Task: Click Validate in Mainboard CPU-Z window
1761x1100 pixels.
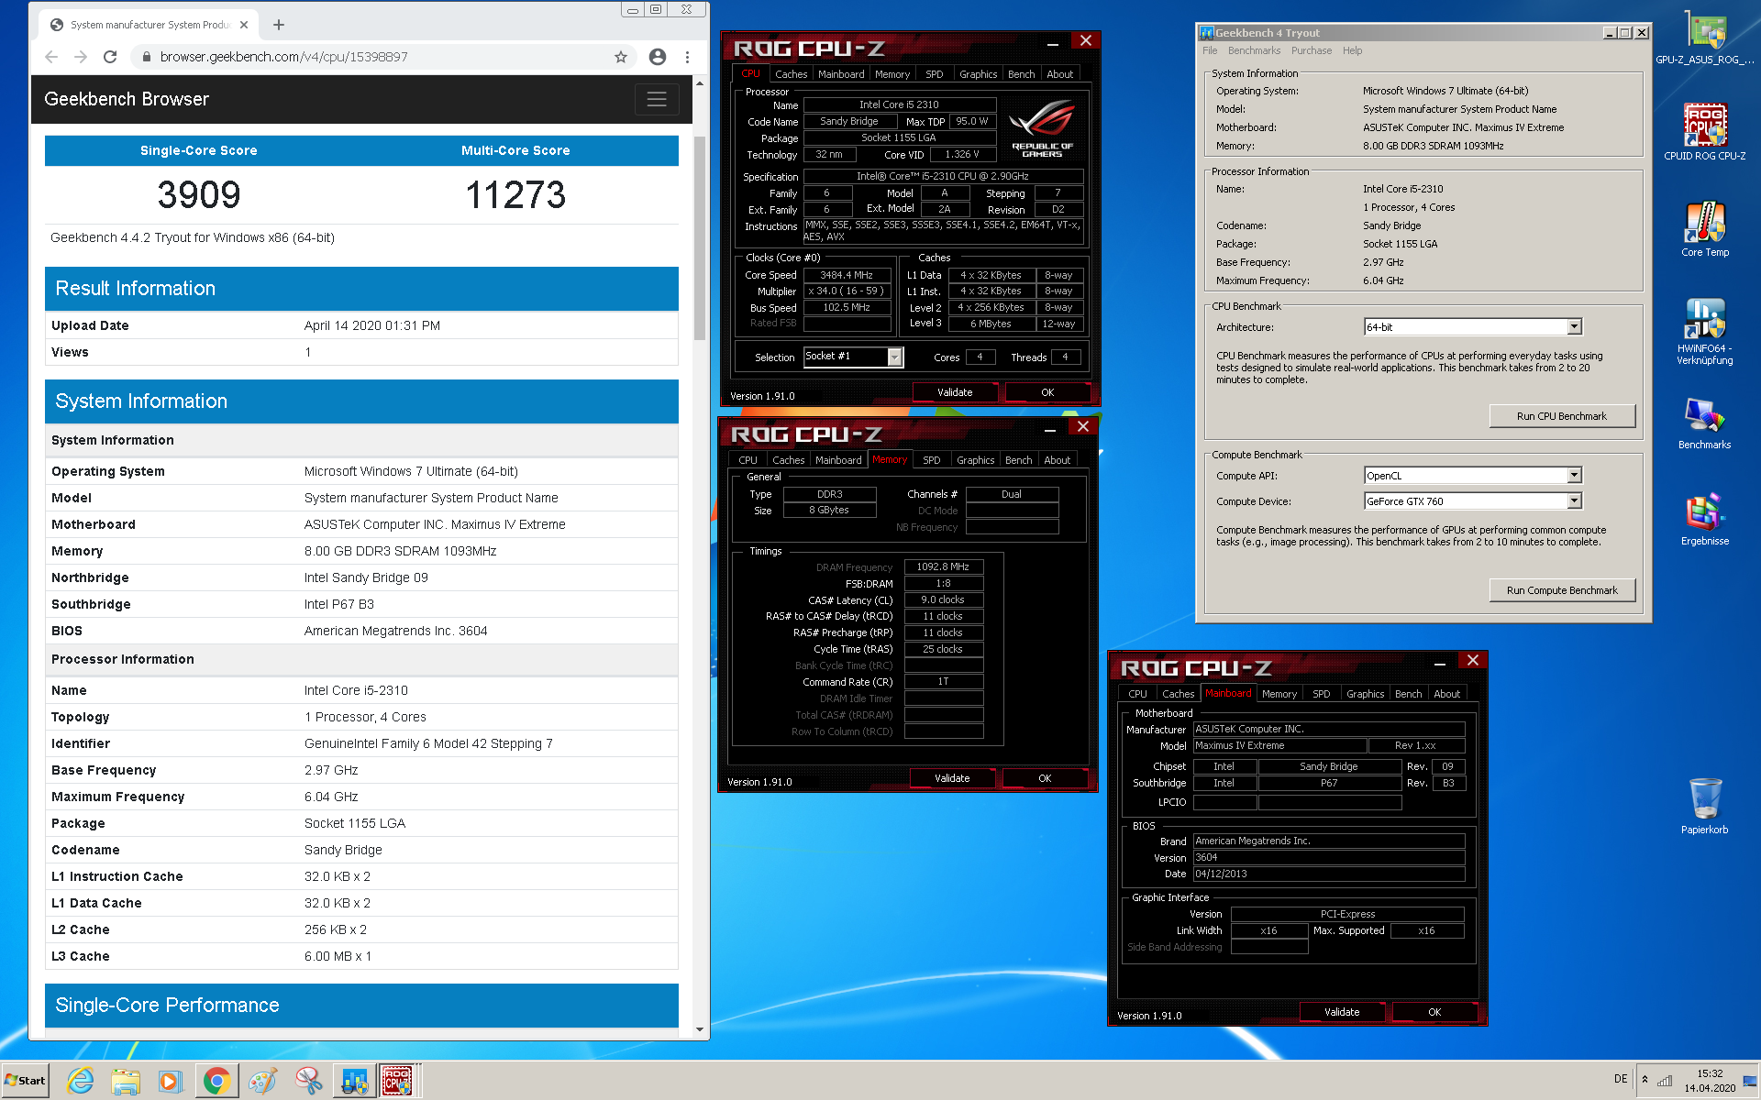Action: pos(1341,1012)
